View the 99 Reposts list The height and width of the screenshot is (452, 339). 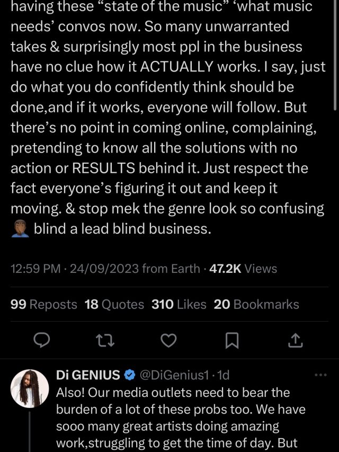tap(44, 305)
